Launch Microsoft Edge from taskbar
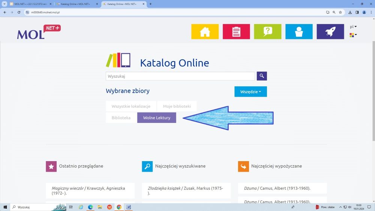This screenshot has height=211, width=375. pyautogui.click(x=90, y=207)
